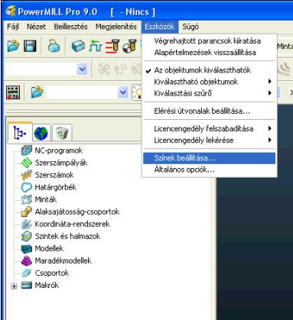Viewport: 293px width, 320px height.
Task: Open the Megjelenítés menu
Action: [116, 27]
